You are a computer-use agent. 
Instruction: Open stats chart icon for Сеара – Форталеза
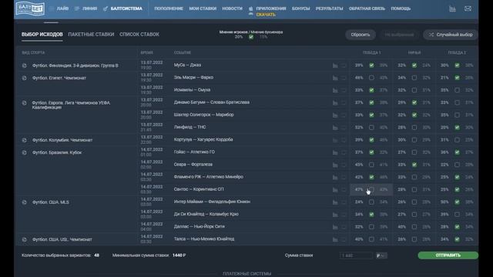(x=335, y=165)
